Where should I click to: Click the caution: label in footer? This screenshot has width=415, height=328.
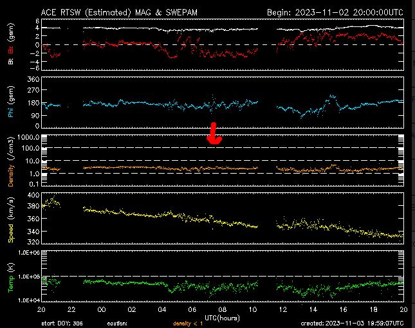click(117, 323)
